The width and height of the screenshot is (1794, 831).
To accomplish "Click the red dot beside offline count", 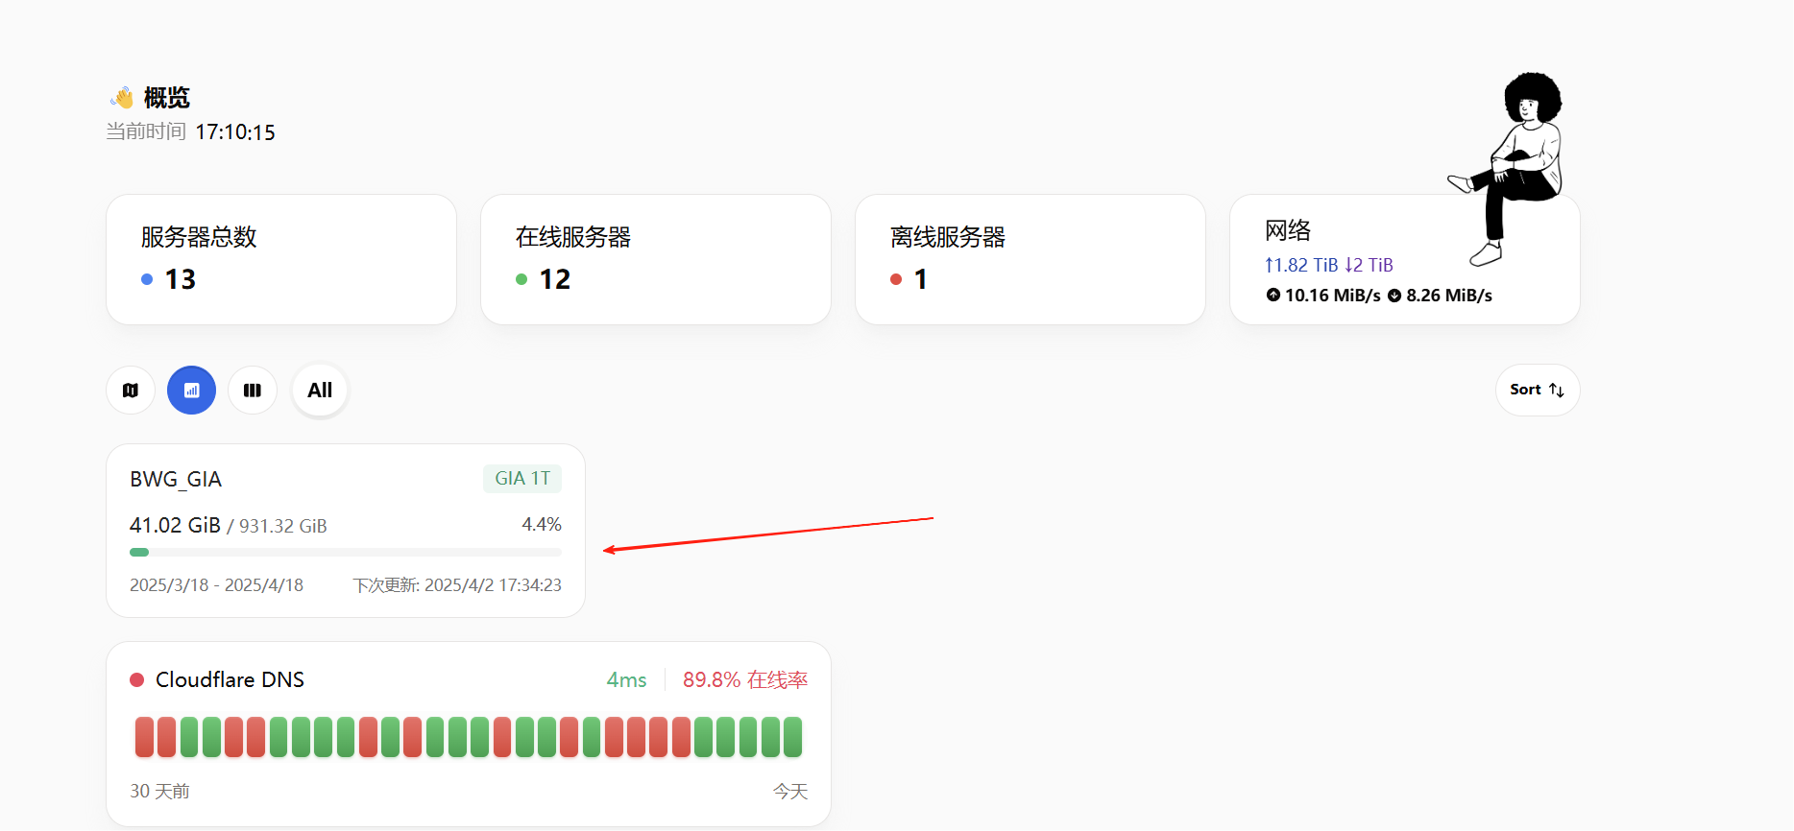I will tap(896, 279).
